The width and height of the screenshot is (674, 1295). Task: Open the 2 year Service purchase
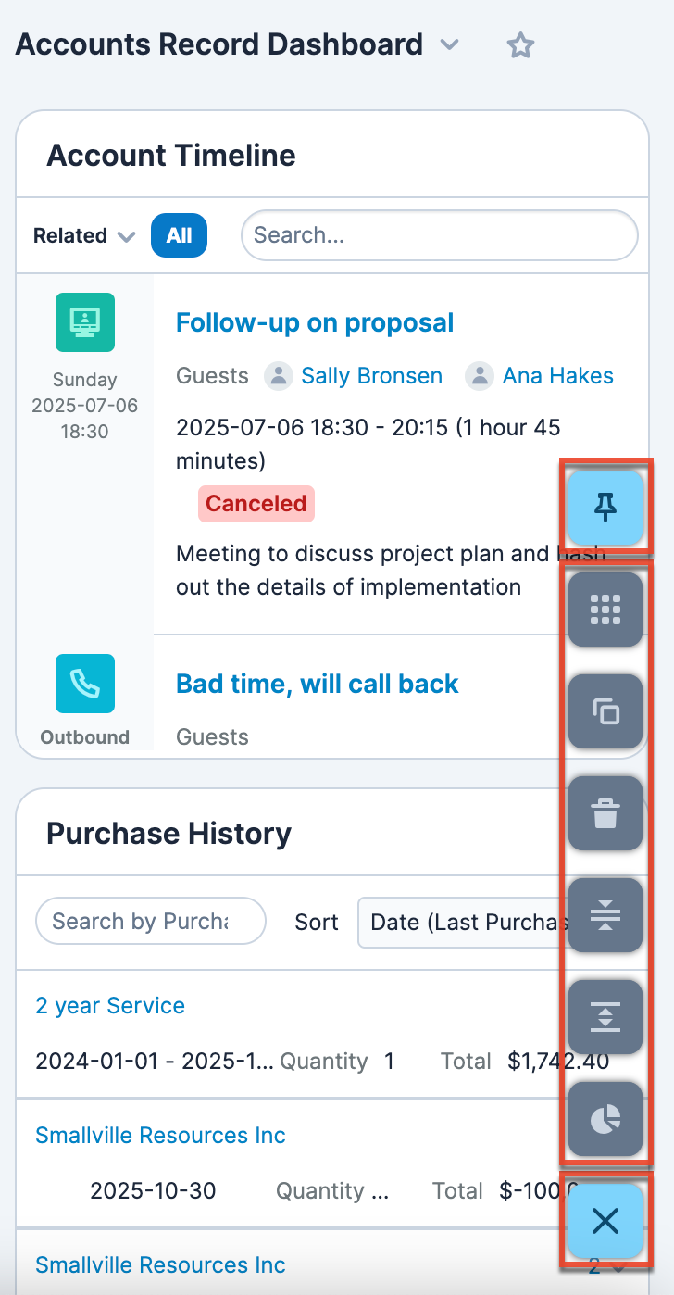tap(110, 1005)
